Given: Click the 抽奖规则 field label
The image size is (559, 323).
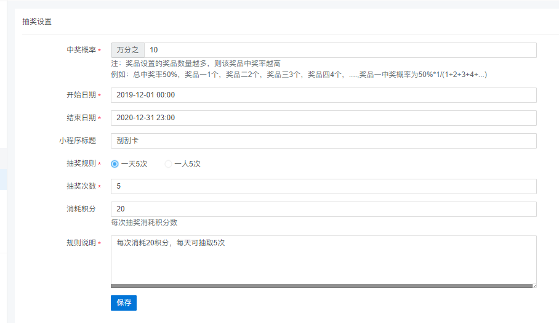Looking at the screenshot, I should pos(81,163).
